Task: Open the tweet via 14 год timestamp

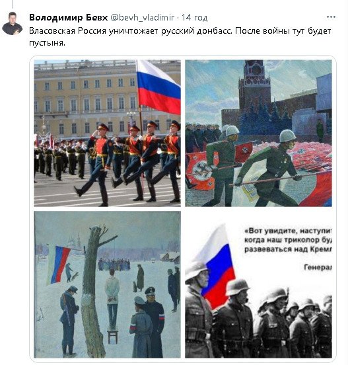Action: coord(195,17)
